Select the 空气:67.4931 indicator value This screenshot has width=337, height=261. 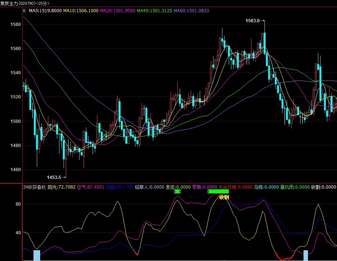point(90,187)
